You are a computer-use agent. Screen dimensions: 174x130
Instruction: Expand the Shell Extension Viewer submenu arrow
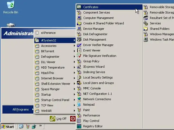(x=74, y=84)
